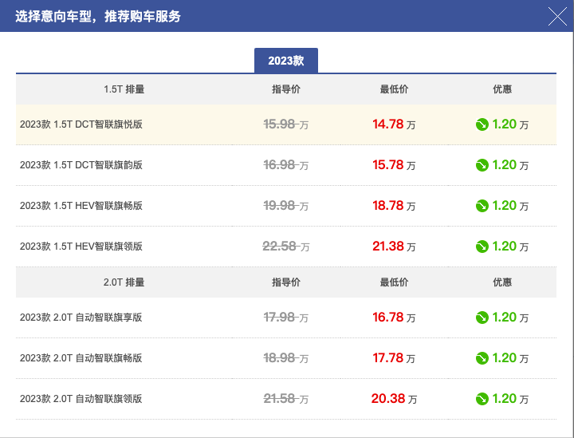
Task: Select the 2023款 year tab
Action: tap(286, 61)
